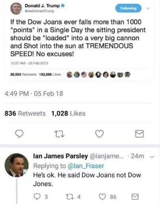Click the Donald J. Trump display name
Image resolution: width=160 pixels, height=204 pixels.
pyautogui.click(x=42, y=6)
